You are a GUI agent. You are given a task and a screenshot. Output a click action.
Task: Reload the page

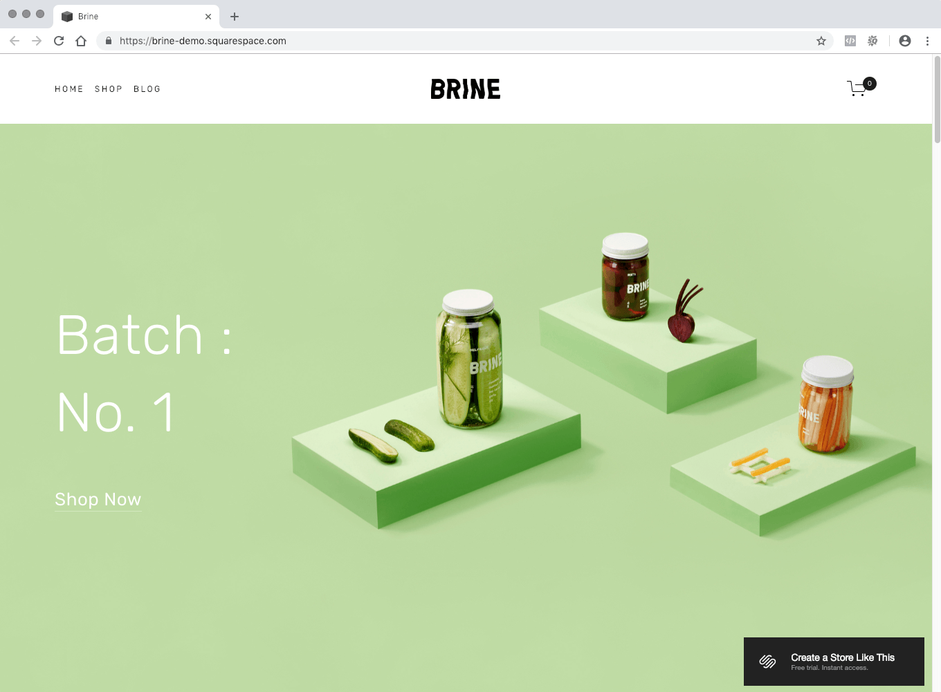[59, 41]
